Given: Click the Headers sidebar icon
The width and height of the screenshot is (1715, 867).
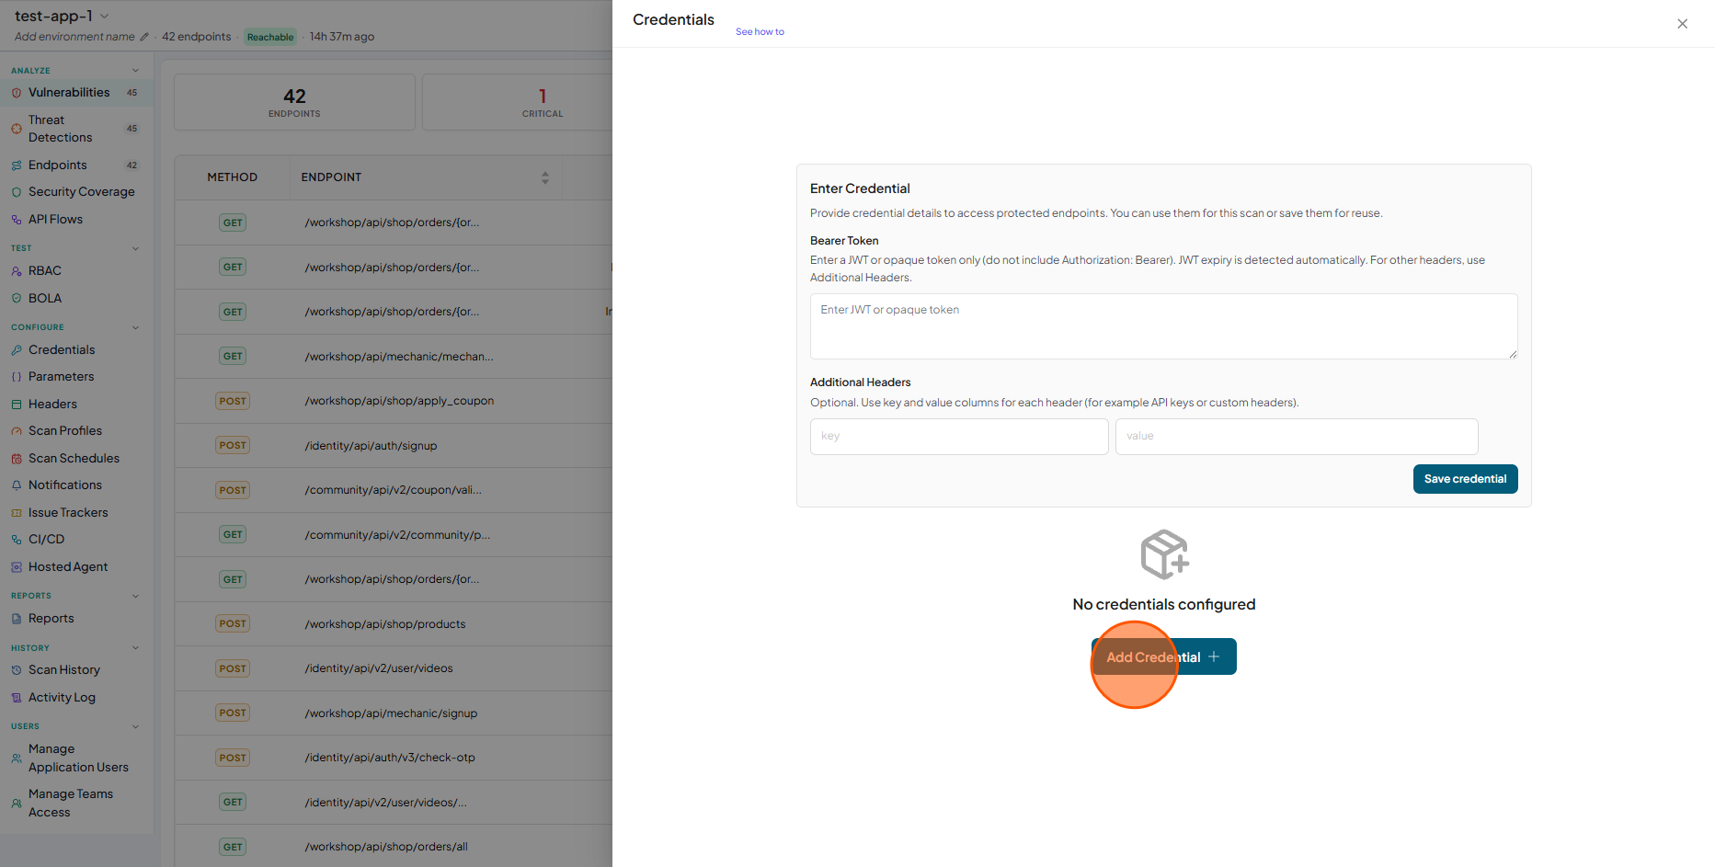Looking at the screenshot, I should pos(17,405).
